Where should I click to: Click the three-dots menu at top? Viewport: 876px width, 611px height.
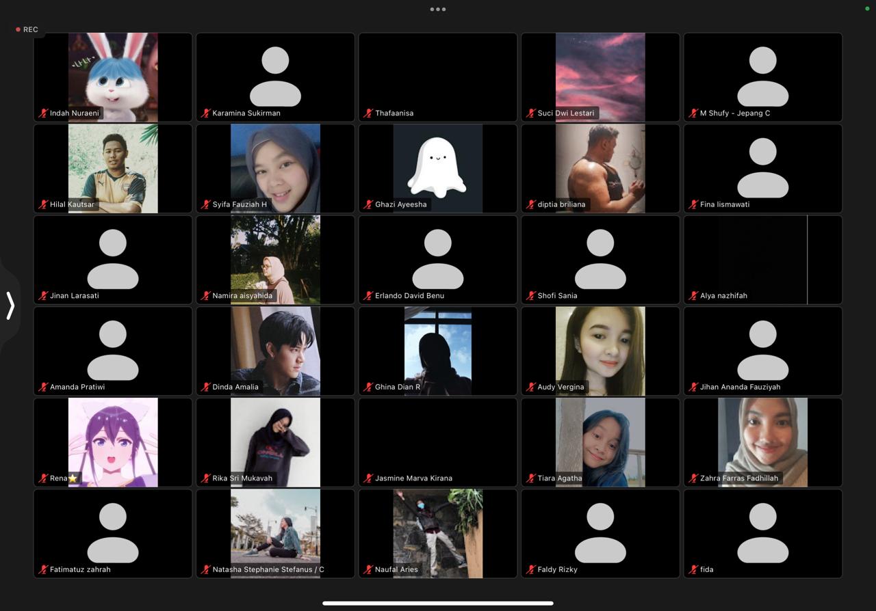click(438, 10)
